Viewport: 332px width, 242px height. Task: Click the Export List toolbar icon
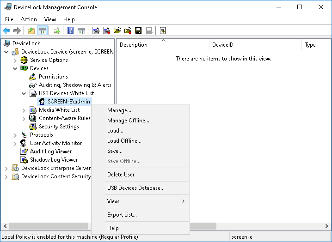56,31
